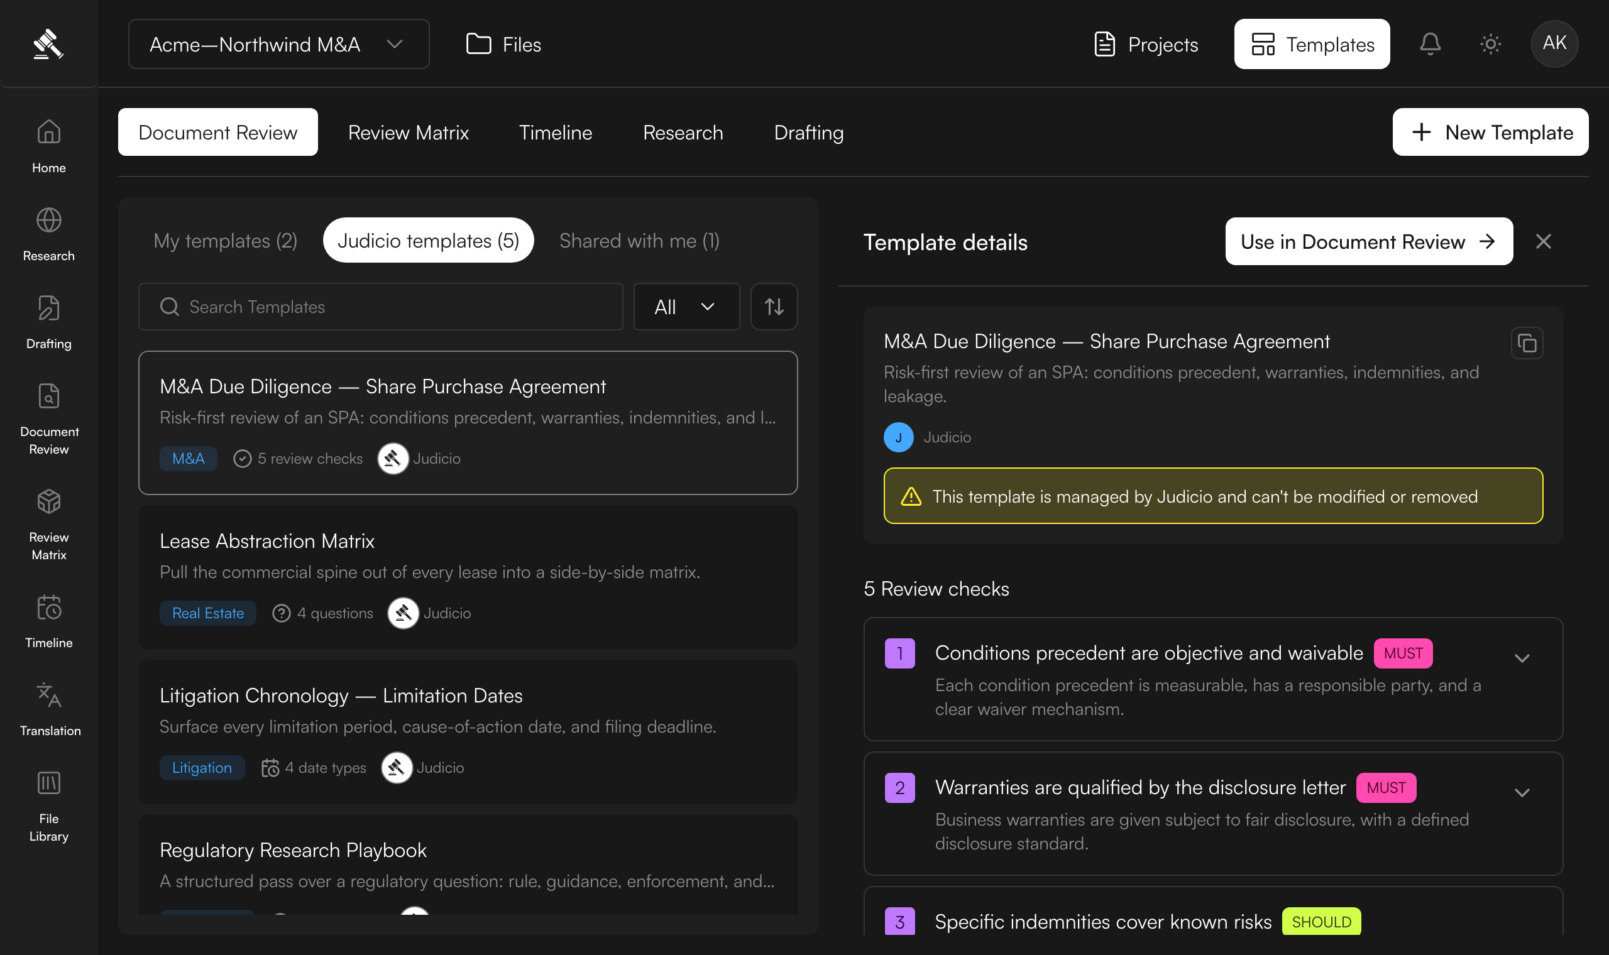
Task: Create a New Template
Action: click(1490, 132)
